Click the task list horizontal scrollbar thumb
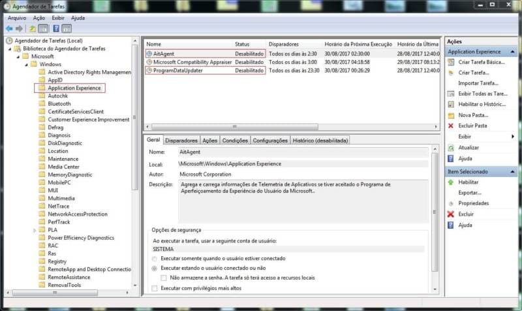The image size is (522, 311). pyautogui.click(x=235, y=127)
